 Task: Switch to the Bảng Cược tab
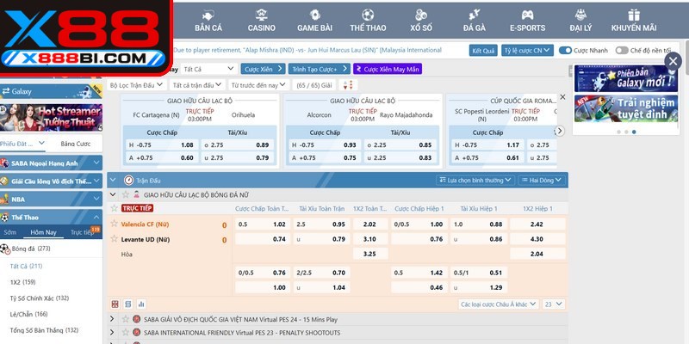click(76, 144)
